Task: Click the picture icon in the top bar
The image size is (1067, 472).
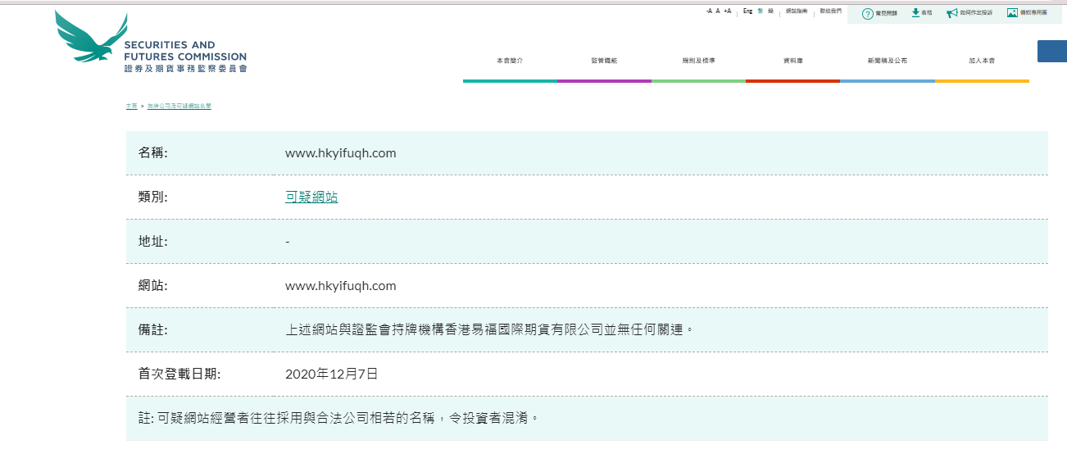Action: pos(1012,13)
